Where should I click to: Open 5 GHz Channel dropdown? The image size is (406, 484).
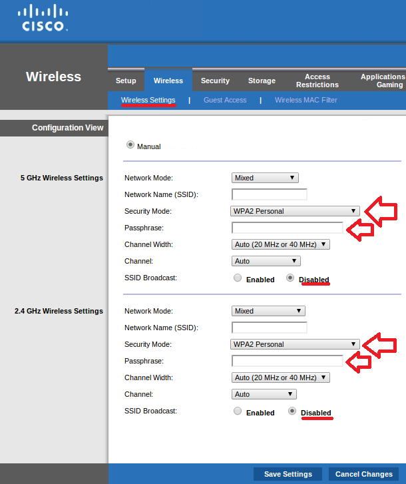[x=266, y=261]
